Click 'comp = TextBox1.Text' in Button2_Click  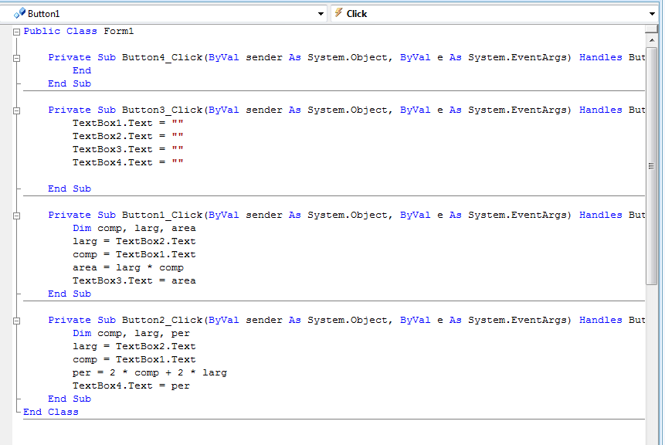point(134,360)
